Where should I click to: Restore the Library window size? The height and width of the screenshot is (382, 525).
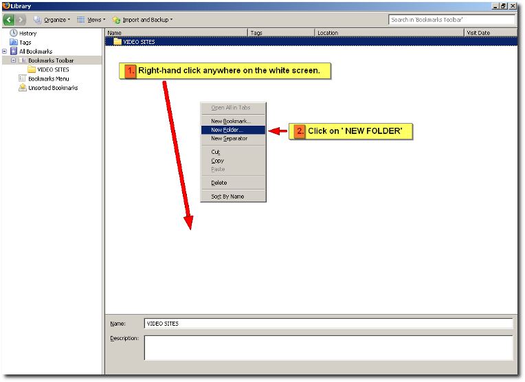tap(504, 6)
